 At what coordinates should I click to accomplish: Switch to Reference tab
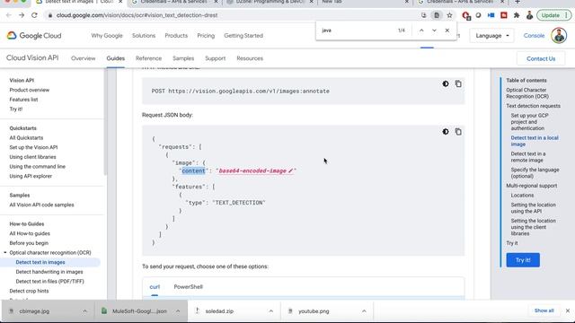click(148, 58)
